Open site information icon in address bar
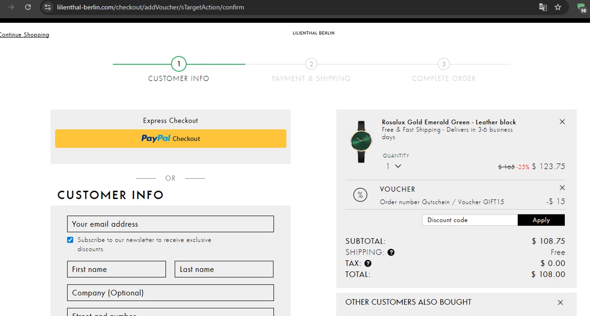The image size is (590, 316). point(48,7)
